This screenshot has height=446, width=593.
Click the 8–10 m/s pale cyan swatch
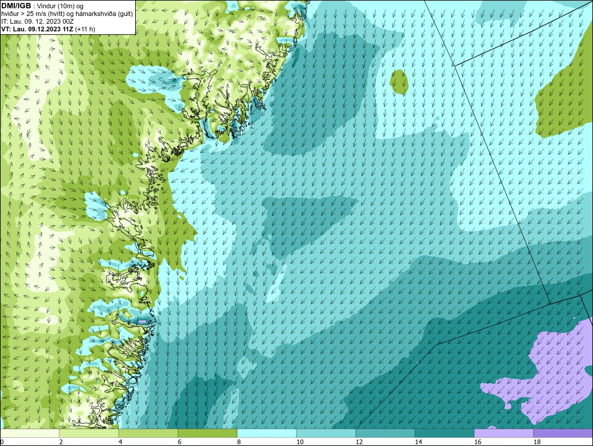(267, 433)
